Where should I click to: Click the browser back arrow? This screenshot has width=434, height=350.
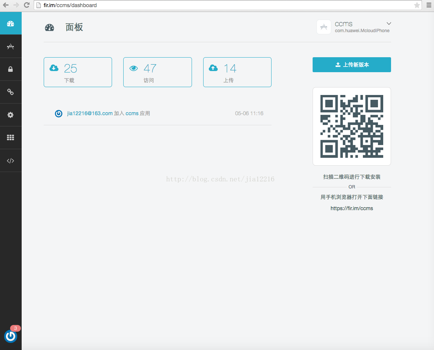coord(6,5)
